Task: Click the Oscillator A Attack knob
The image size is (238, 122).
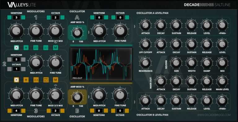Action: tap(145, 25)
